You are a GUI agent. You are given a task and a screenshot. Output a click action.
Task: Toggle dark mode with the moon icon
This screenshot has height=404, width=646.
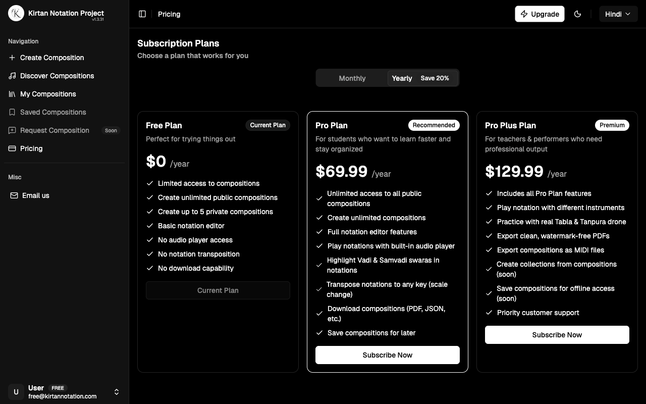[x=578, y=14]
